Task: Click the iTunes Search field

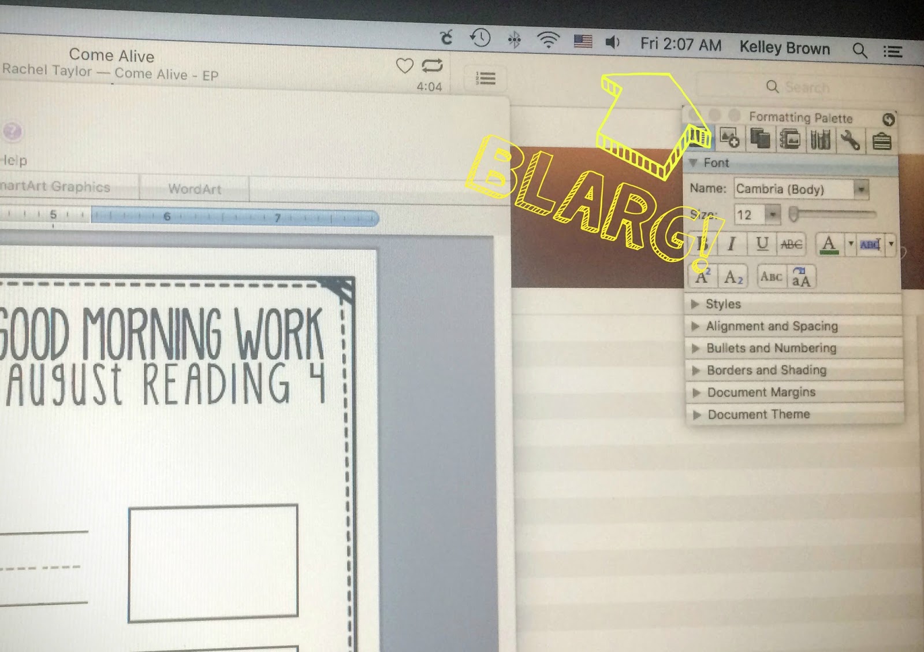Action: [x=806, y=87]
